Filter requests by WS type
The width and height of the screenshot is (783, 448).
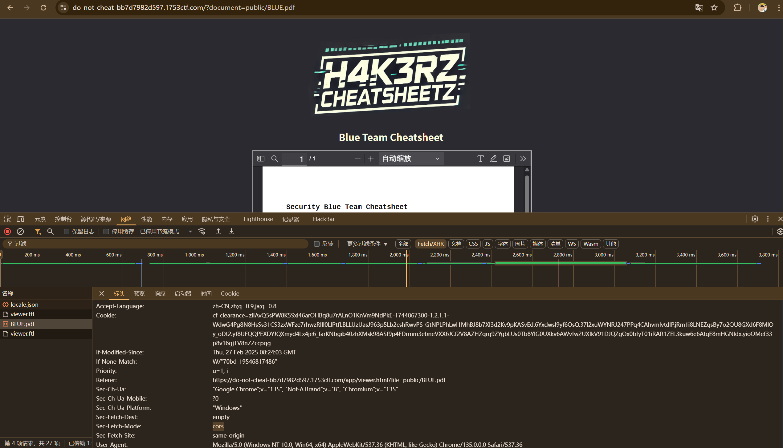coord(572,244)
